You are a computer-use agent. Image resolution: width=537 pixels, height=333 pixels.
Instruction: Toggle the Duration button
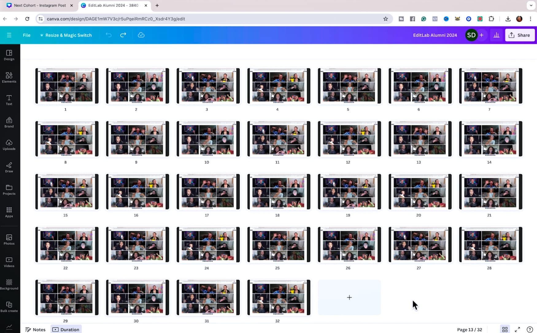pos(66,329)
